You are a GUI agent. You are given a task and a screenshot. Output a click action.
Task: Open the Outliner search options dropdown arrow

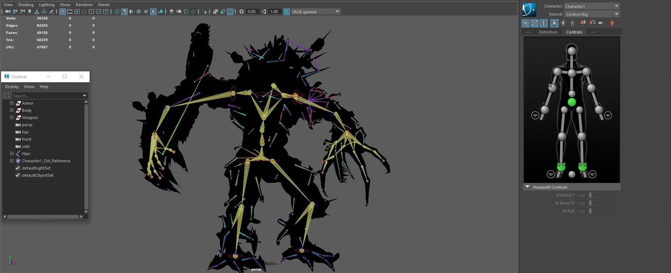[85, 96]
